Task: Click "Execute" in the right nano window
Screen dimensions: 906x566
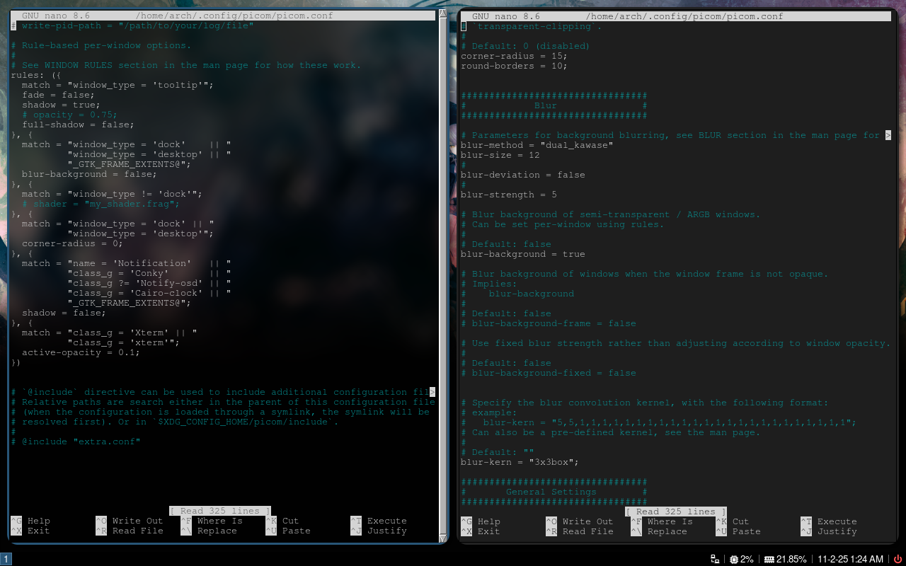Action: click(837, 521)
